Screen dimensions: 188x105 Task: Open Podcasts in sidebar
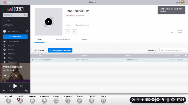coord(11,54)
